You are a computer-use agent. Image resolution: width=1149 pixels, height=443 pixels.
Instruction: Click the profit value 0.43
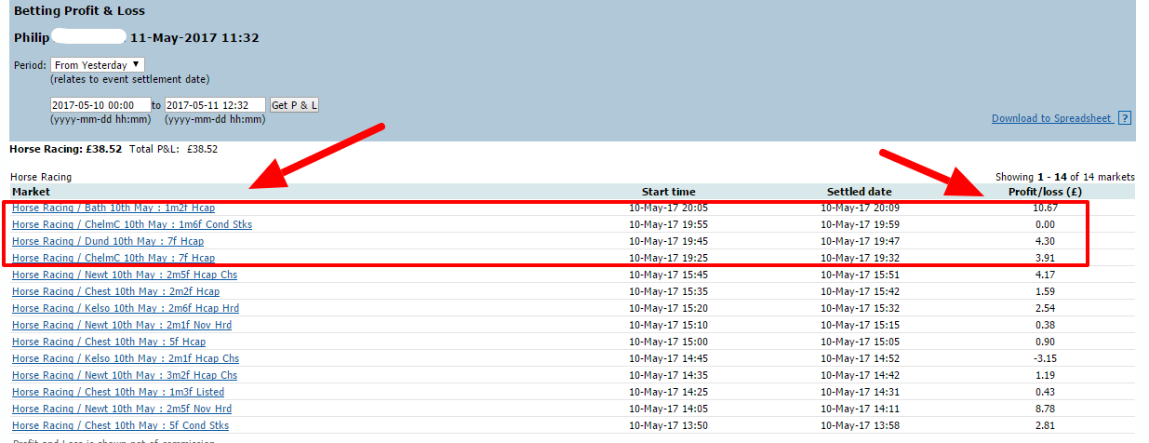coord(1045,392)
